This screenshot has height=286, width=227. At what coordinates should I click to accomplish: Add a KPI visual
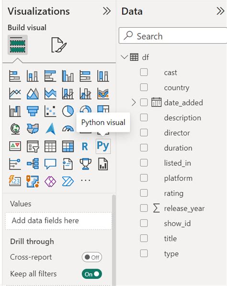15,146
